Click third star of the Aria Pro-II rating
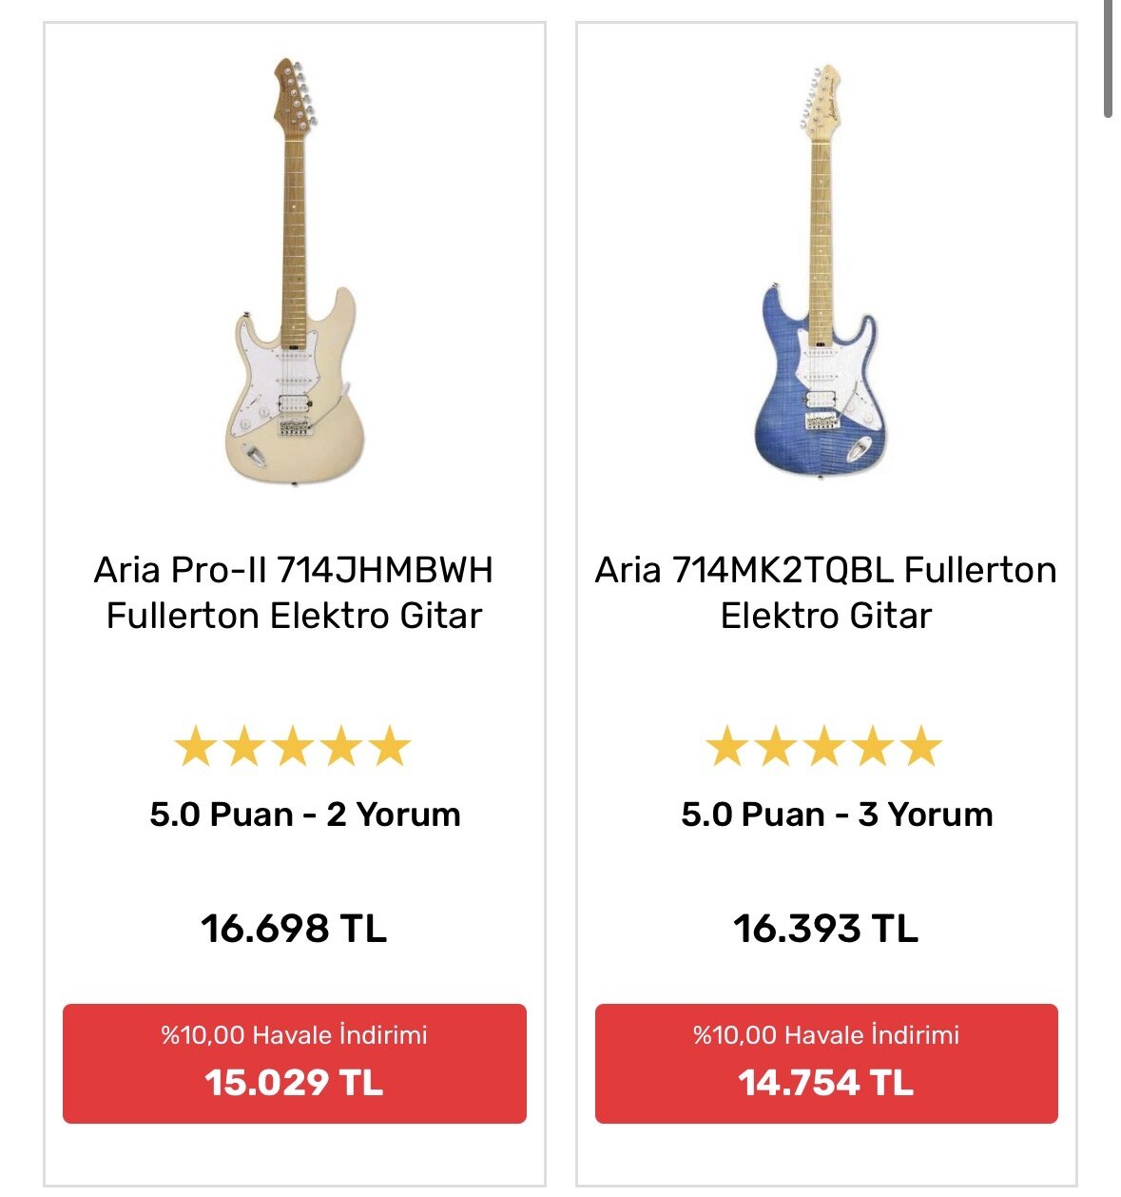 point(293,747)
